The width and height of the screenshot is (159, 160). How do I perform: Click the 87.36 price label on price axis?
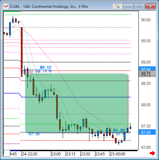pos(147,132)
